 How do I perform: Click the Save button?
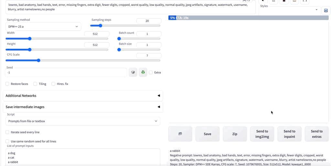pyautogui.click(x=208, y=134)
